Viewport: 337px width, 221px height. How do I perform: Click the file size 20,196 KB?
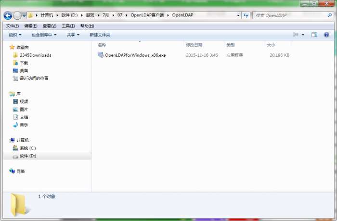[x=279, y=55]
